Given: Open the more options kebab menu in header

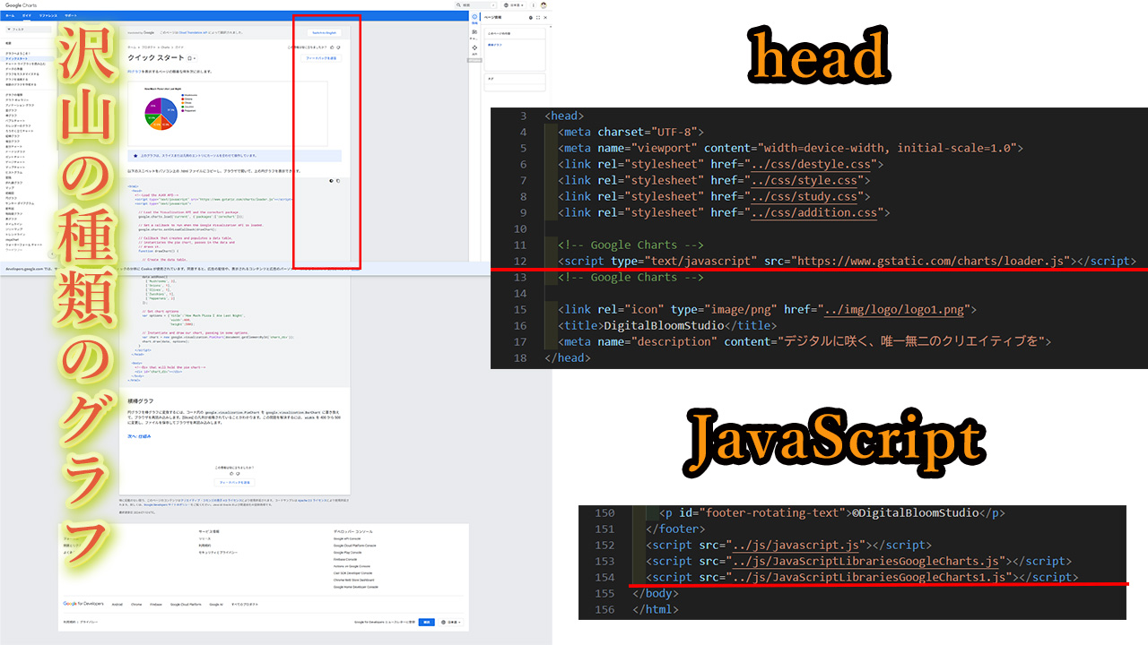Looking at the screenshot, I should click(x=533, y=5).
